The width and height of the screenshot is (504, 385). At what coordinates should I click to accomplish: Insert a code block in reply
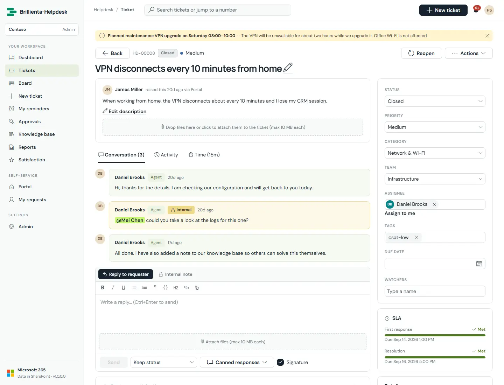tap(165, 288)
